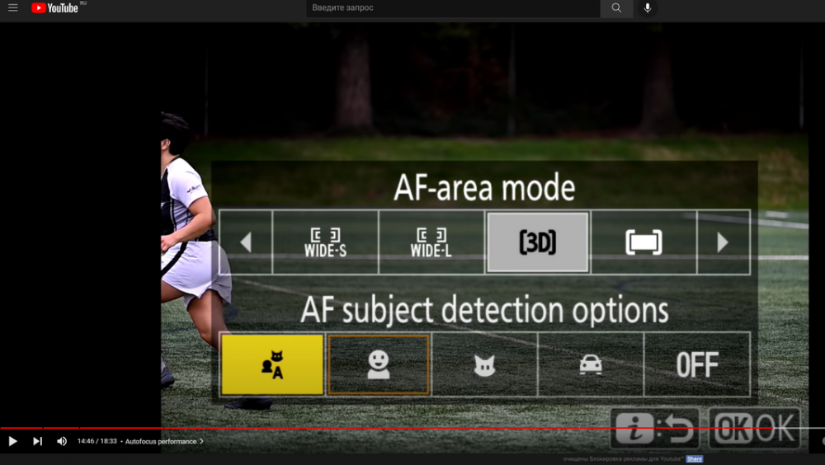Go to YouTube home via the logo

click(x=54, y=8)
